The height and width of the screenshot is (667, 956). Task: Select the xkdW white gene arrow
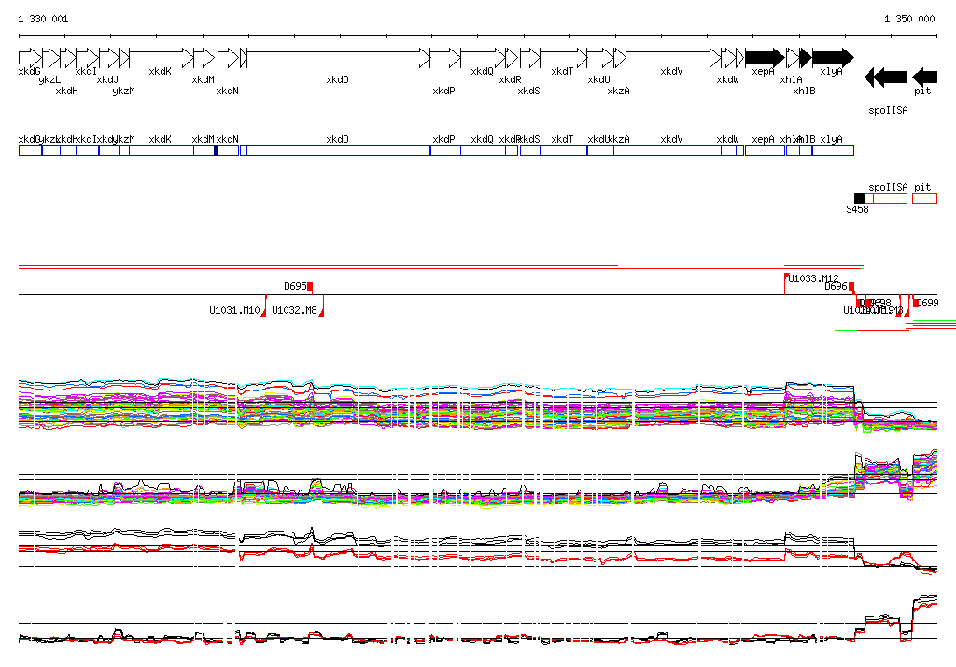pyautogui.click(x=728, y=58)
